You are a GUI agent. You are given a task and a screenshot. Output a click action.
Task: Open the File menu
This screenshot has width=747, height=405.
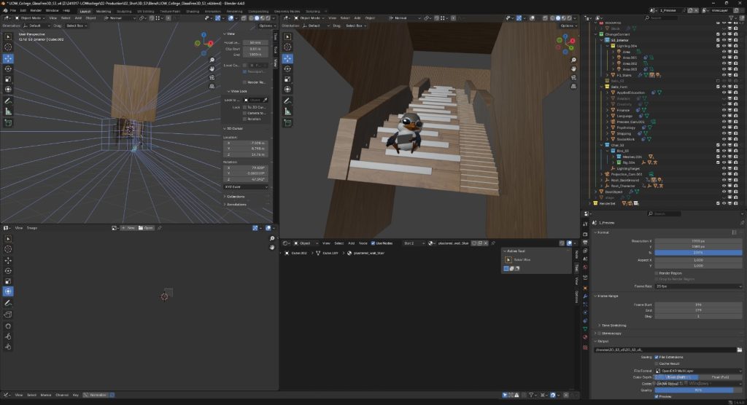(13, 10)
